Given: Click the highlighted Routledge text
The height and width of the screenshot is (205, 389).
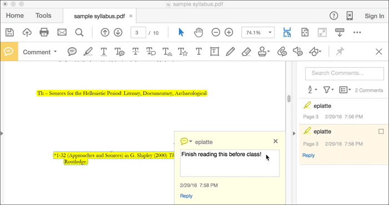Looking at the screenshot, I should pyautogui.click(x=76, y=162).
